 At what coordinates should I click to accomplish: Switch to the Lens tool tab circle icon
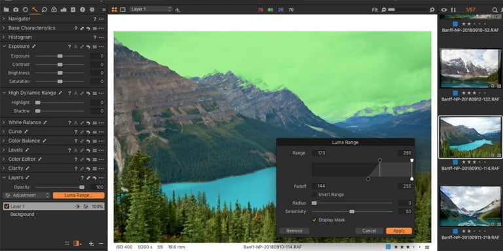(x=26, y=10)
